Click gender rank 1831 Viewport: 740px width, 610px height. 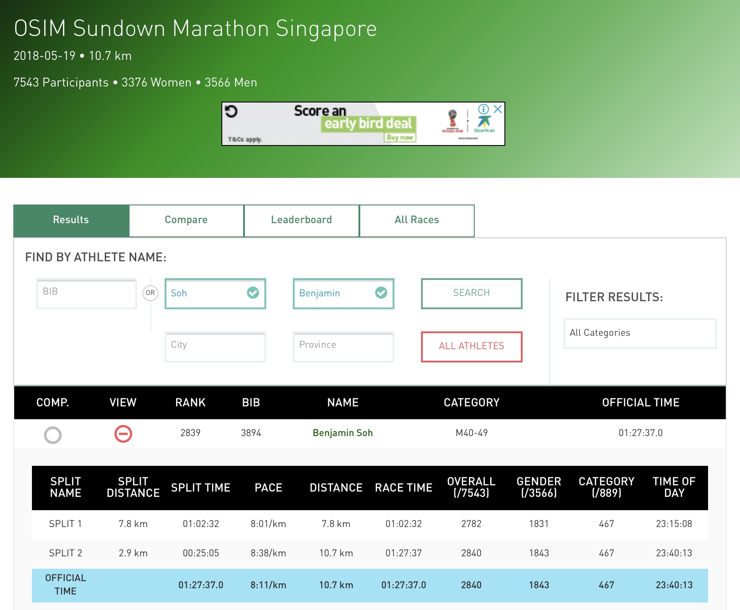point(539,524)
